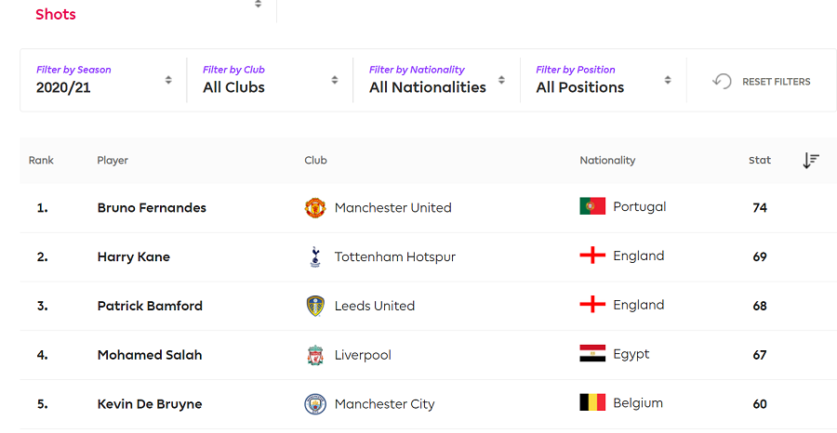Expand the Filter by Nationality dropdown
Image resolution: width=837 pixels, height=433 pixels.
[437, 80]
